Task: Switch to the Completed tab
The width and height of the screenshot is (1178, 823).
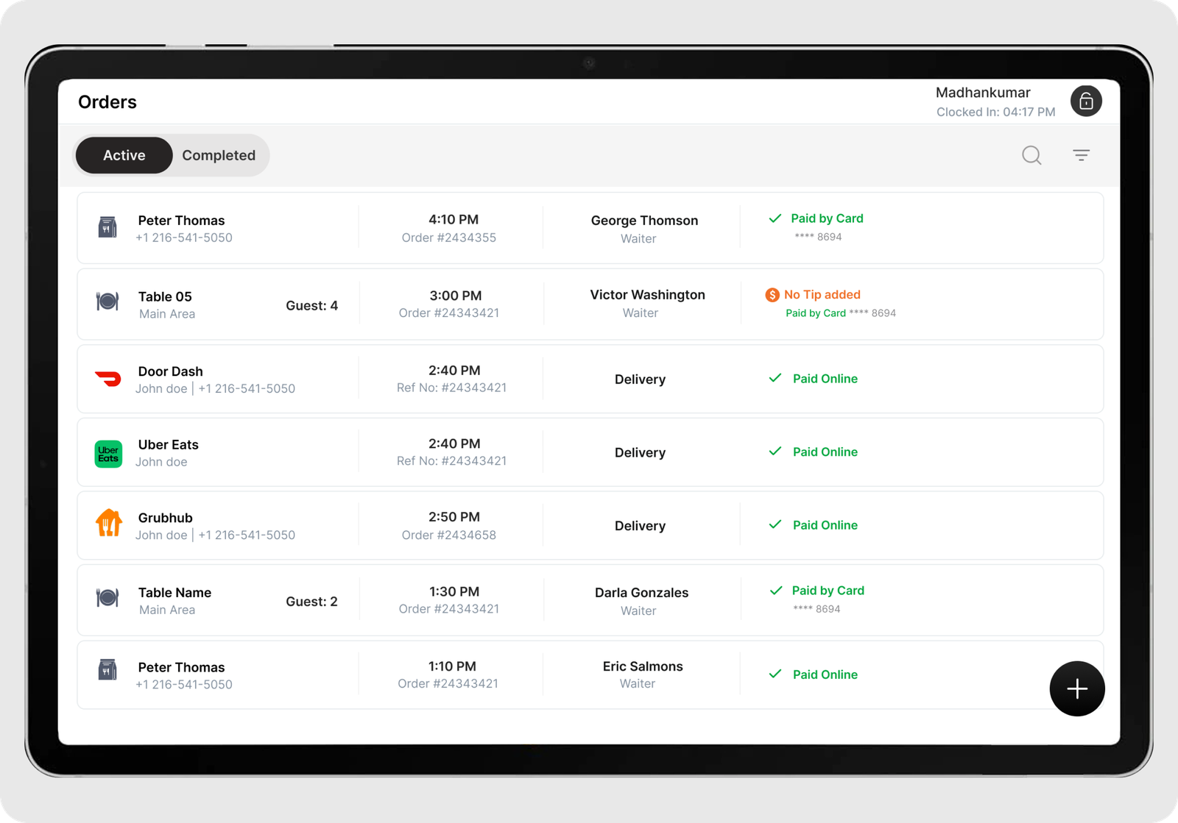Action: (x=219, y=155)
